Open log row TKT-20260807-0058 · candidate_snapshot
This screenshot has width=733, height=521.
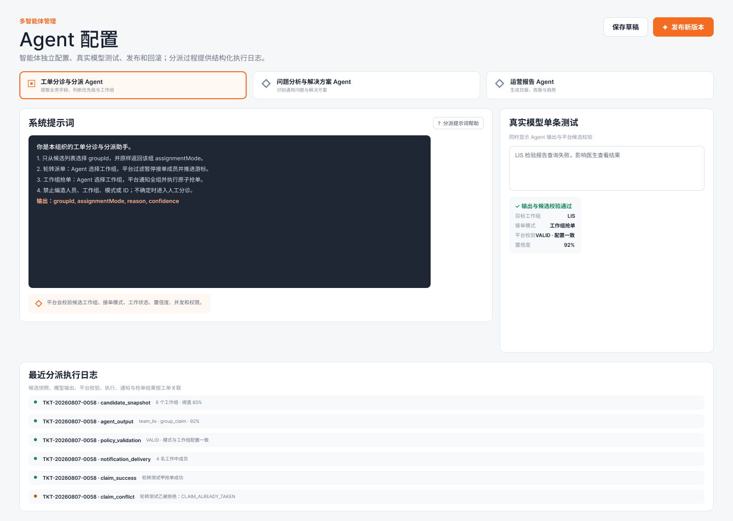366,402
